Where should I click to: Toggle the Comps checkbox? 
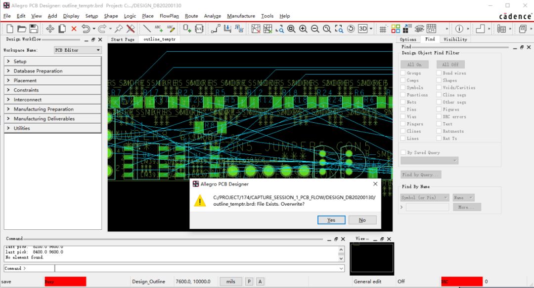coord(403,80)
